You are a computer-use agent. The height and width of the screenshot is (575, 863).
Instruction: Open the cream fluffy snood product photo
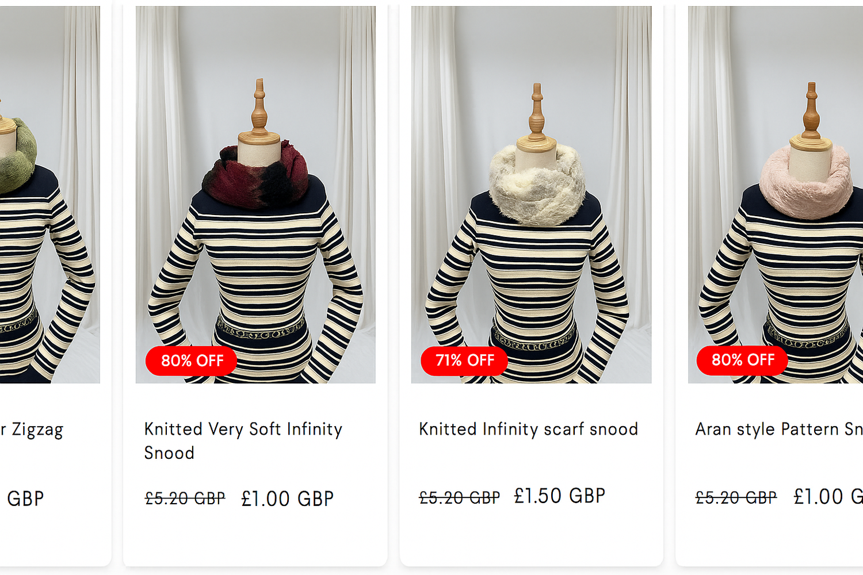click(x=532, y=194)
